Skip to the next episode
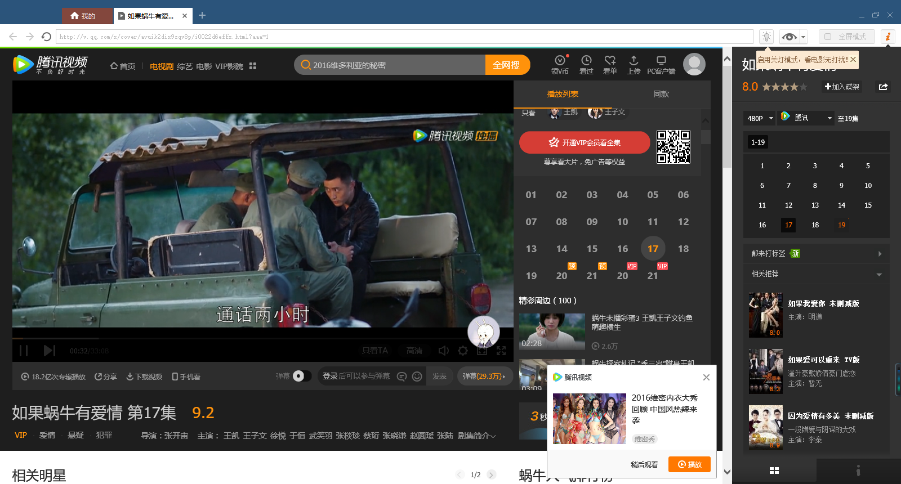 tap(50, 351)
